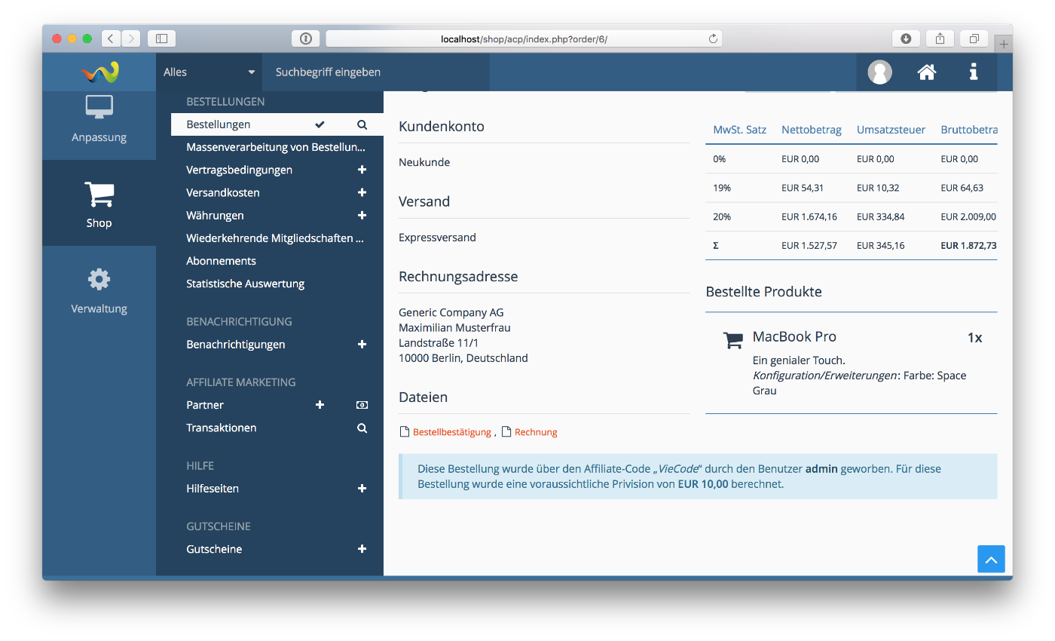
Task: Click the search icon beside Bestellungen
Action: coord(362,124)
